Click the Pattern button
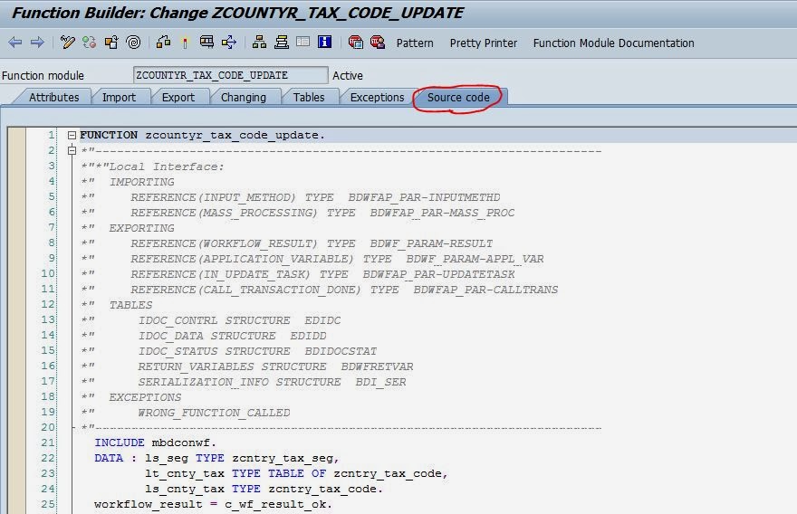797x514 pixels. (x=415, y=43)
